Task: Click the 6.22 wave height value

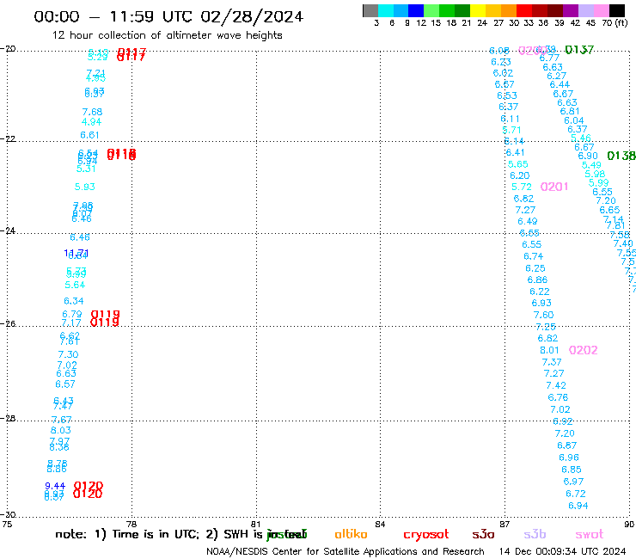Action: pos(540,292)
